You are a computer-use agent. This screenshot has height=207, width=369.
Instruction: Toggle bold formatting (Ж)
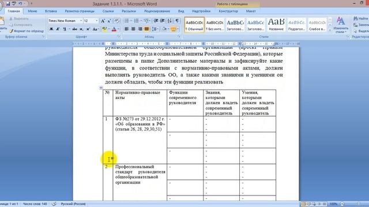click(x=51, y=29)
